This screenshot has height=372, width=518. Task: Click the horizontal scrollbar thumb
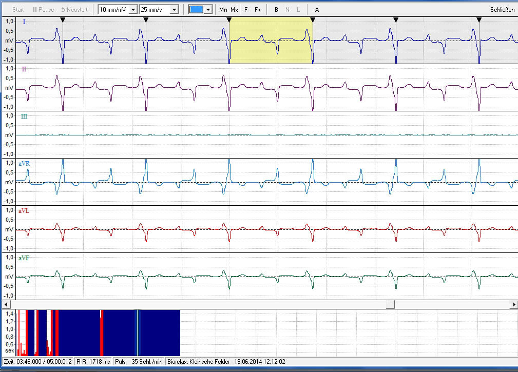pos(390,304)
